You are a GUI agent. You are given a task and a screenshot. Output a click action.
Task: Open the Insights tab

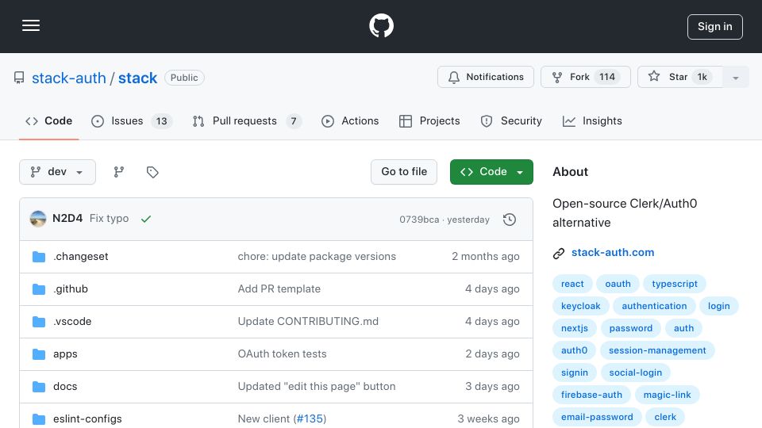point(592,120)
